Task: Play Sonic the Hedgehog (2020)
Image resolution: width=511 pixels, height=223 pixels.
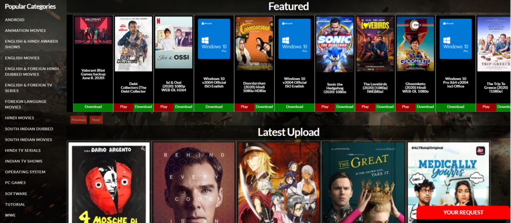Action: (x=325, y=107)
